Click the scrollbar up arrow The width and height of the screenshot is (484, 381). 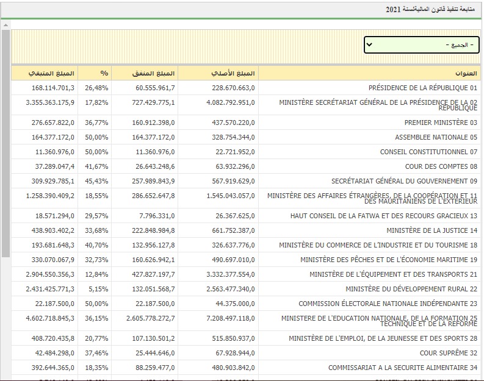5,25
